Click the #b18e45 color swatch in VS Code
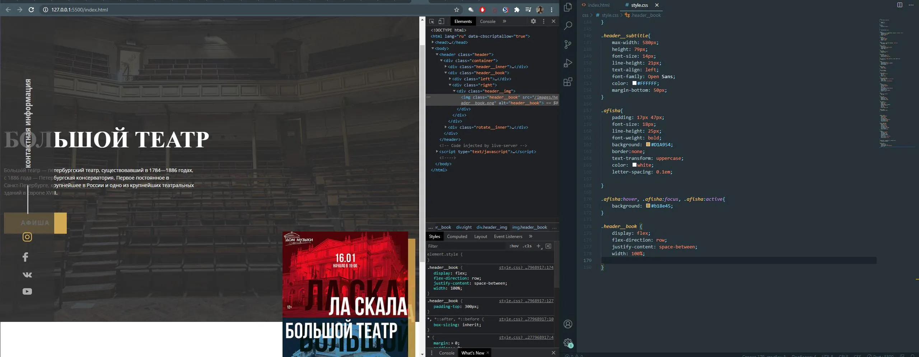The width and height of the screenshot is (919, 357). pos(648,206)
